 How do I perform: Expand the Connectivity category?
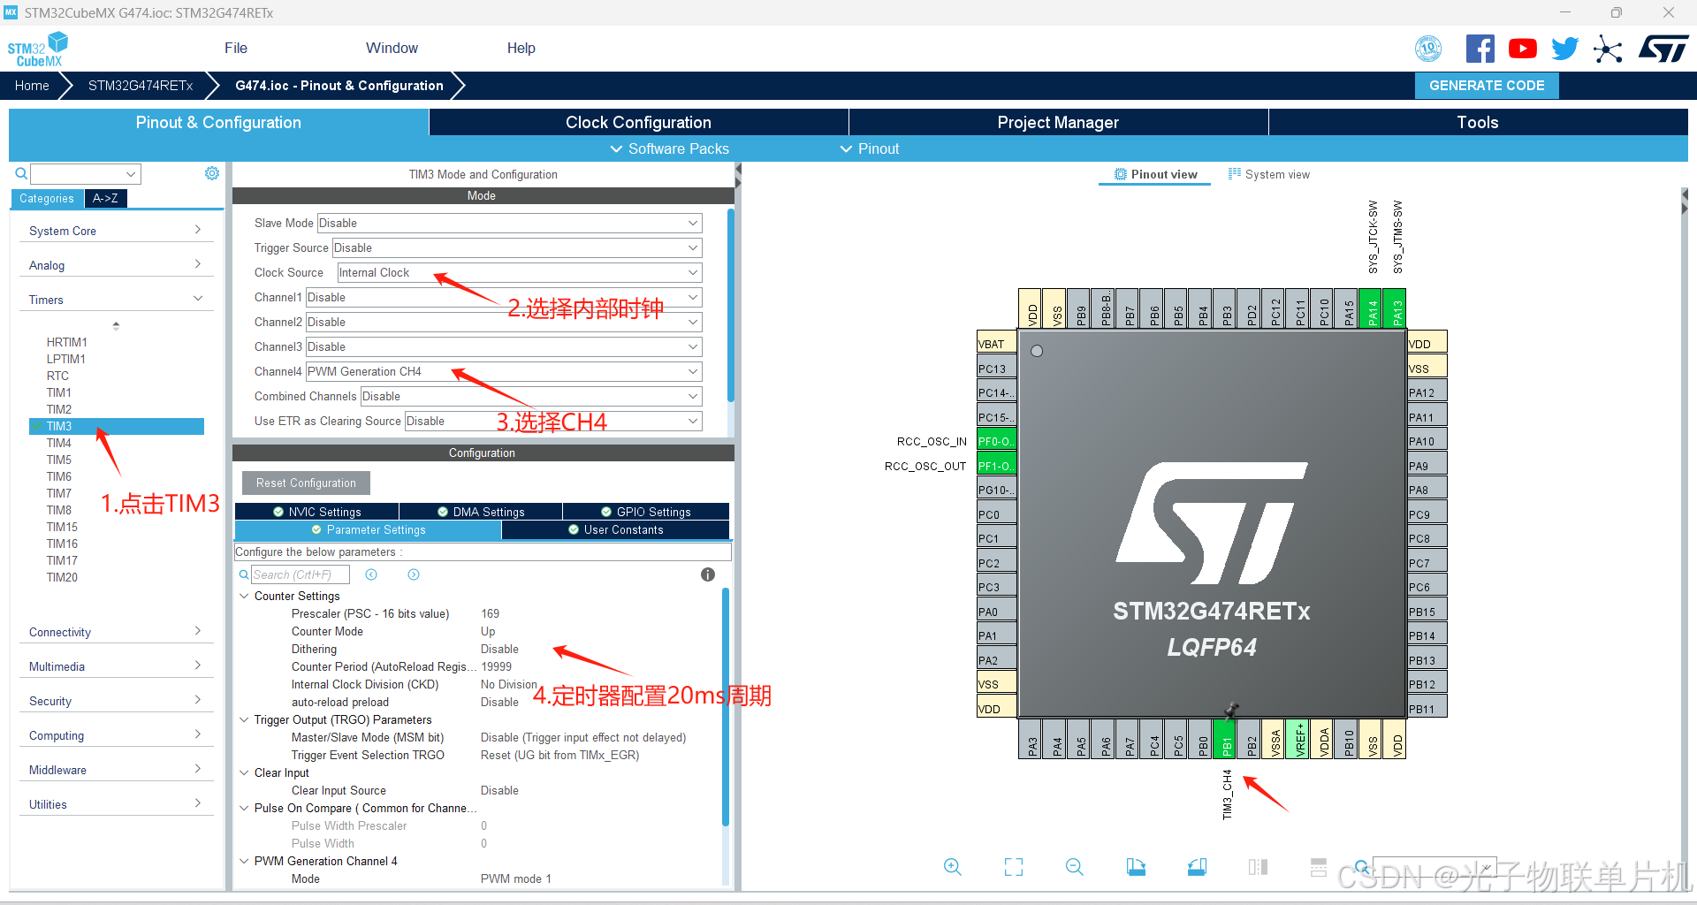point(115,632)
